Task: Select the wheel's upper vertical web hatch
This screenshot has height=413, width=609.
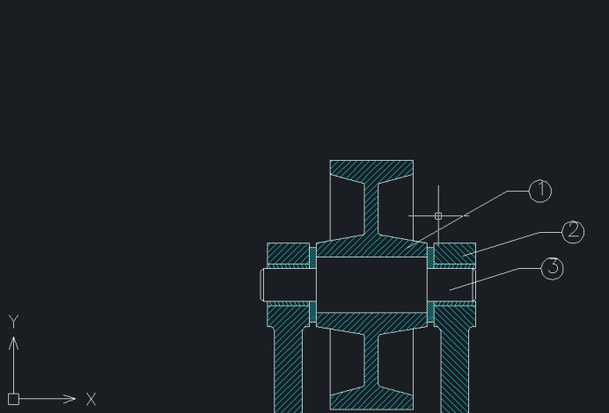Action: point(371,206)
